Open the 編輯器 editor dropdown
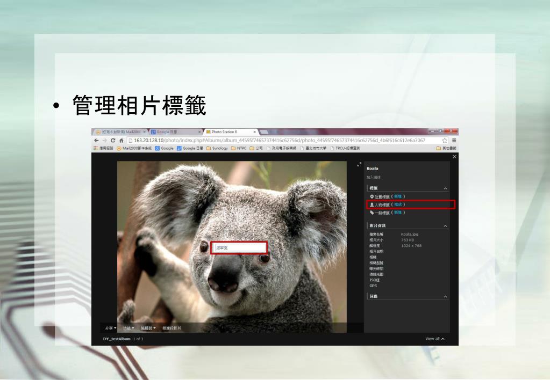Screen dimensions: 550x380 click(148, 328)
